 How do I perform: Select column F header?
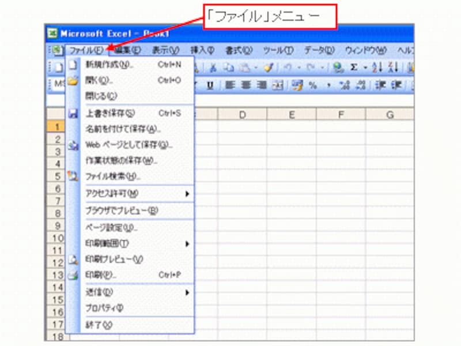[341, 114]
